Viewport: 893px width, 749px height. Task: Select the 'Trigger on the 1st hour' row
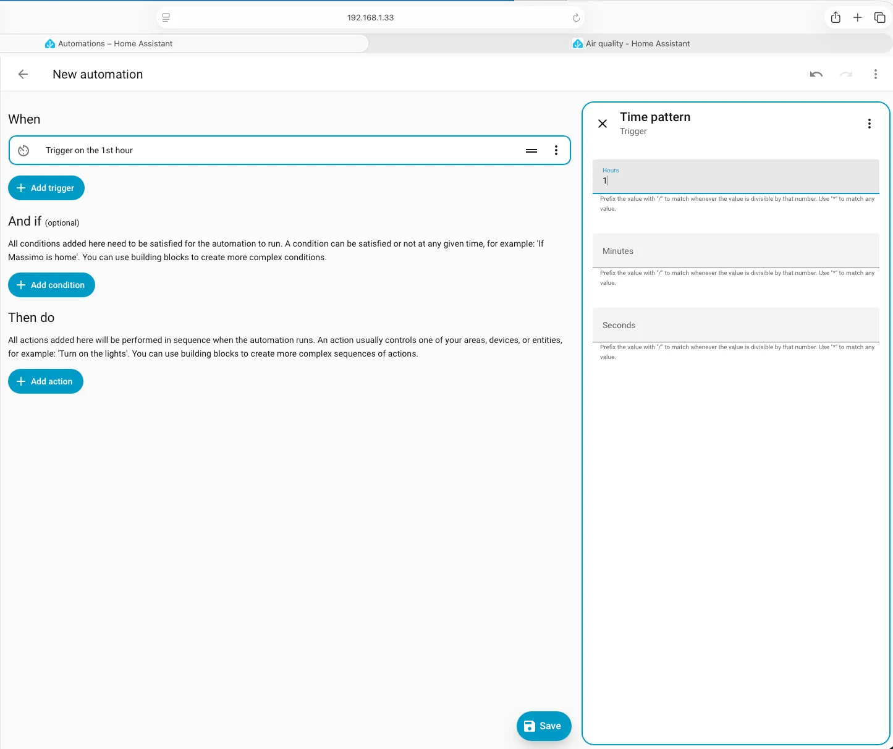click(289, 150)
